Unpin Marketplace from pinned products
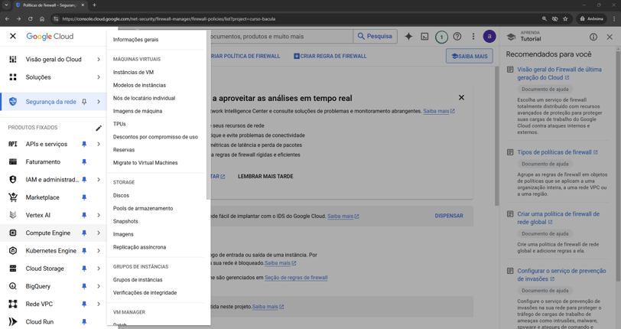Viewport: 621px width, 329px height. pos(84,197)
